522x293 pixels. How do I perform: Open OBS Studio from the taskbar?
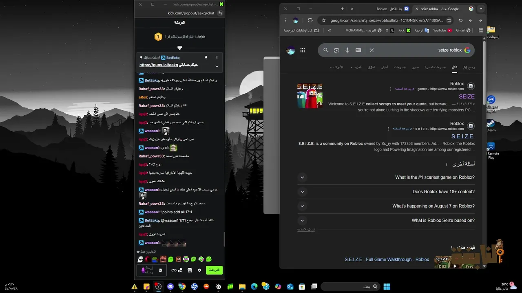click(x=158, y=286)
